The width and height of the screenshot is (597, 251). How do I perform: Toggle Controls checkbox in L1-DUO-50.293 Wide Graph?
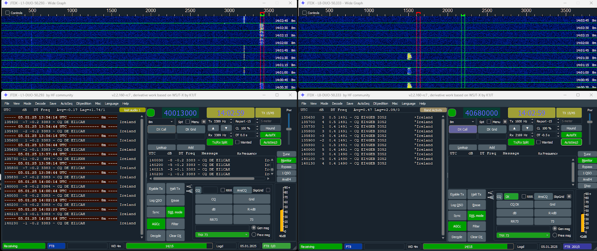(7, 13)
